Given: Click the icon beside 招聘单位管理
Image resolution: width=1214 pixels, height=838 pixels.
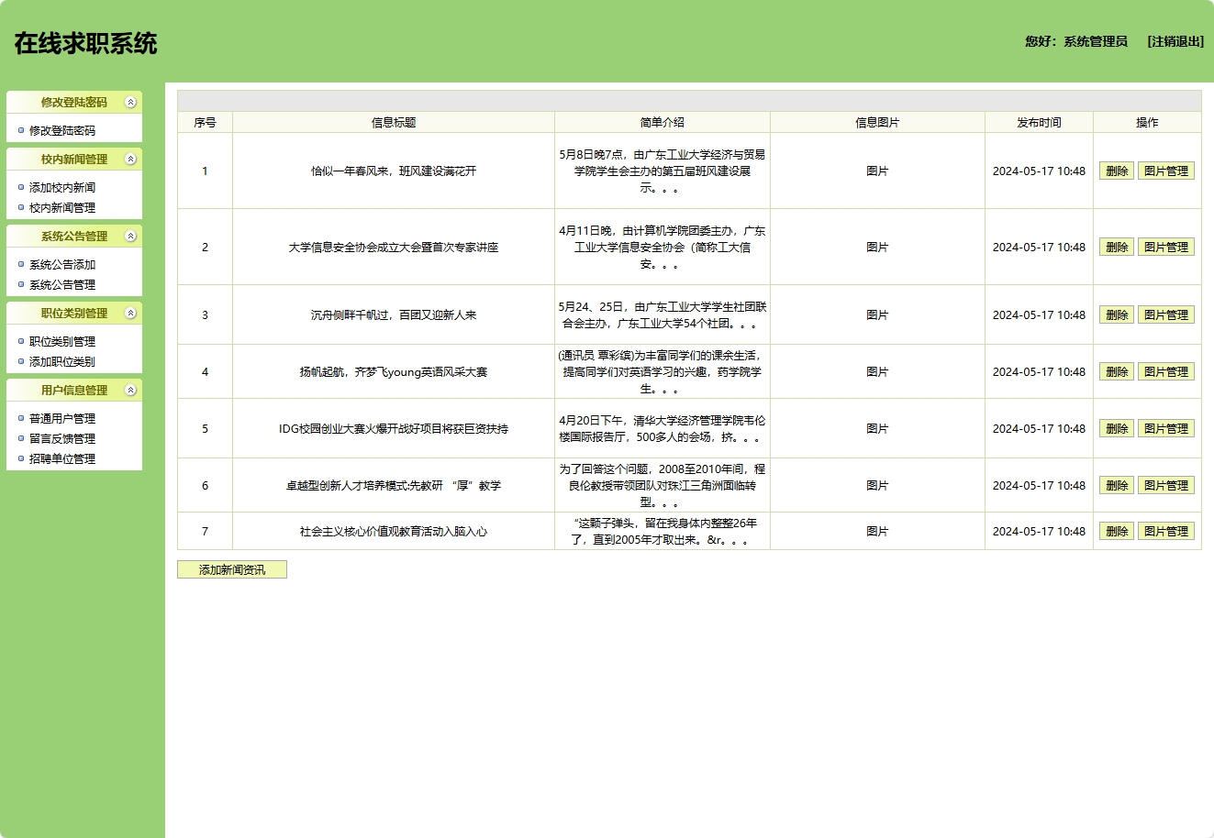Looking at the screenshot, I should (x=22, y=459).
